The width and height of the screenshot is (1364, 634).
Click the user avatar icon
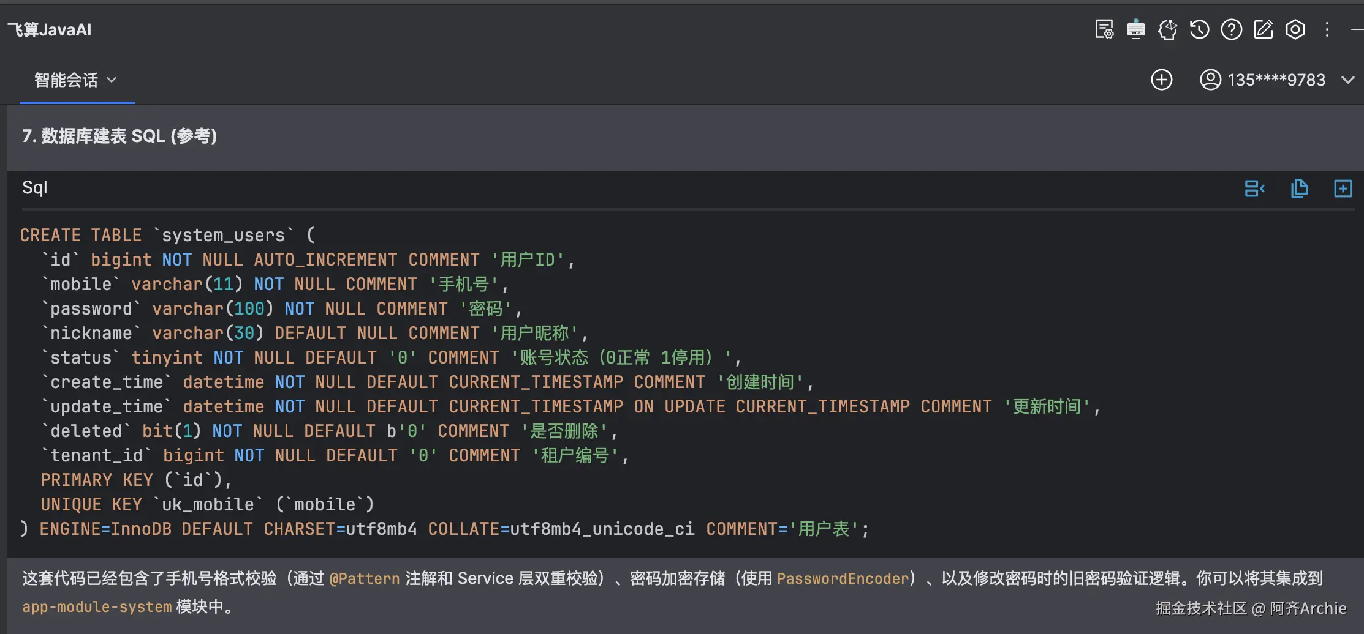click(x=1210, y=80)
